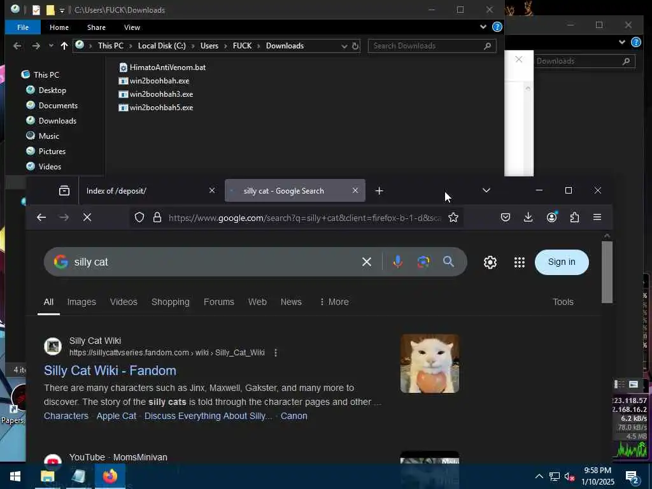
Task: Start Google voice search microphone
Action: [397, 262]
